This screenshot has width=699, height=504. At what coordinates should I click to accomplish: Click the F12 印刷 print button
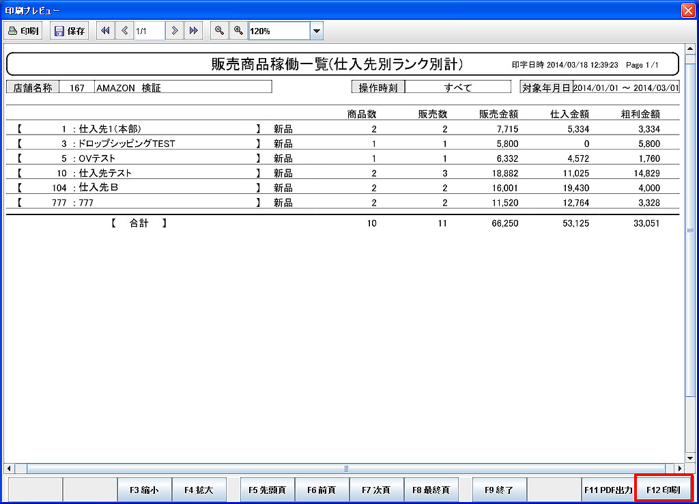pyautogui.click(x=663, y=490)
